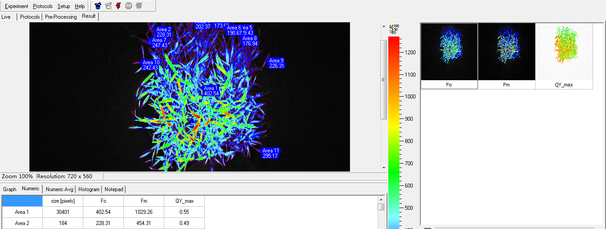Viewport: 606px width, 229px height.
Task: Switch to the Live tab
Action: [x=6, y=17]
